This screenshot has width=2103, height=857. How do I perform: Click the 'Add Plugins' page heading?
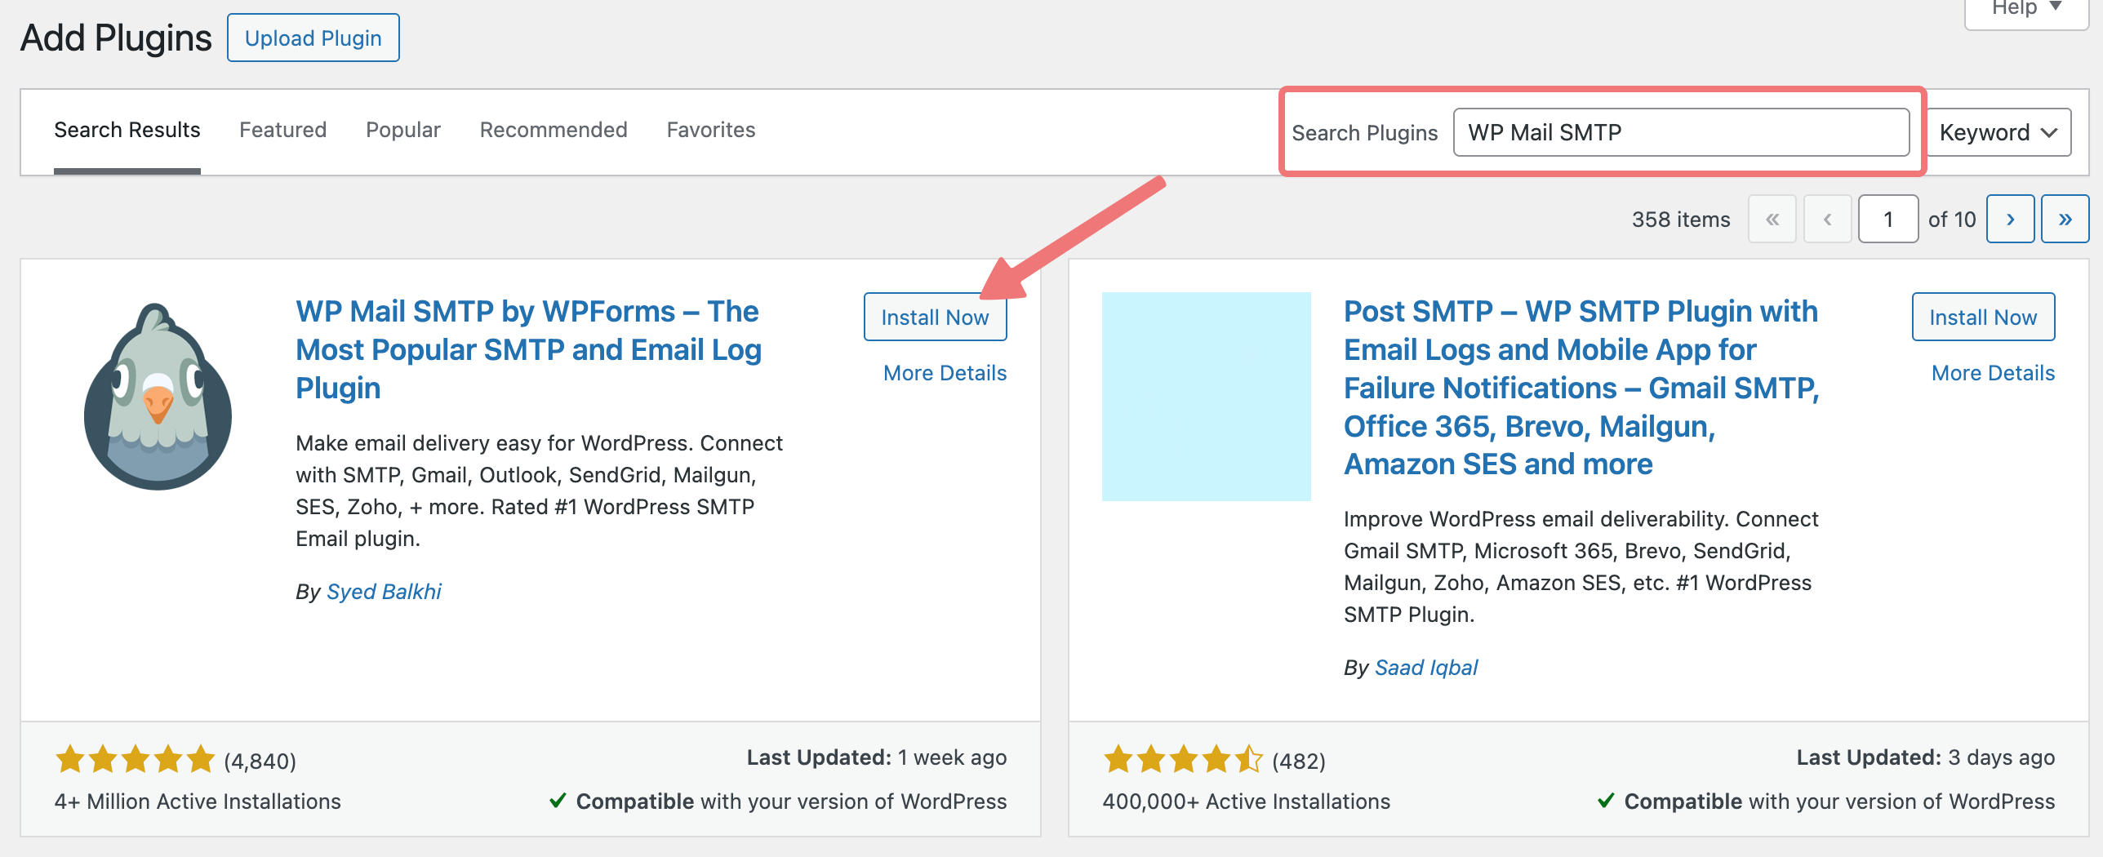pos(116,38)
